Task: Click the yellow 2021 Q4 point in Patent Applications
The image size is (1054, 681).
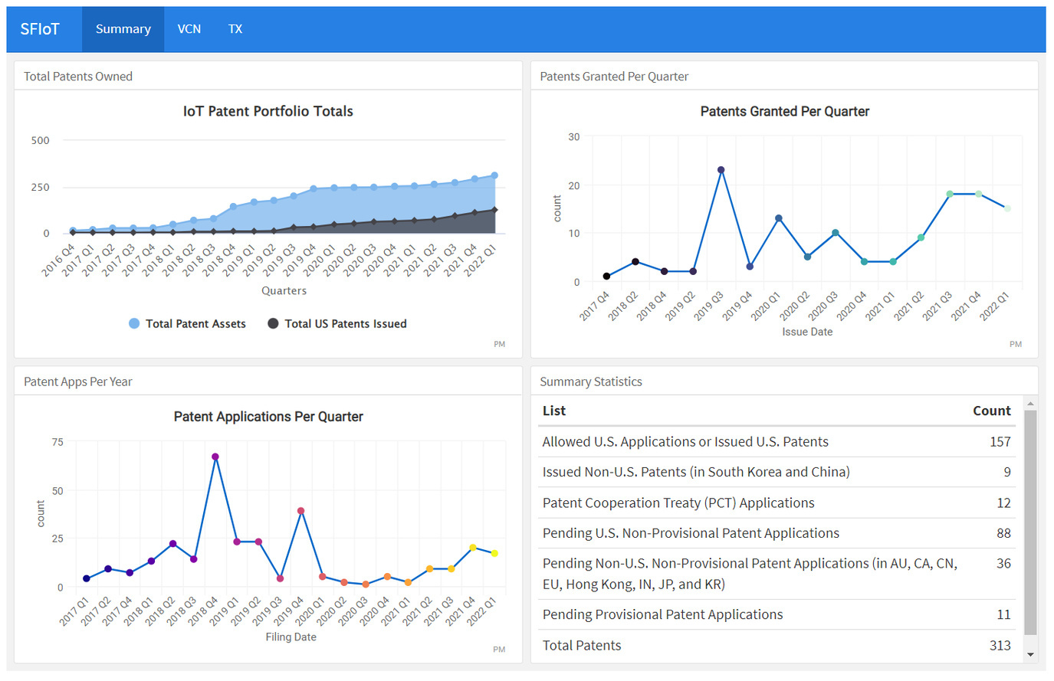Action: tap(473, 548)
